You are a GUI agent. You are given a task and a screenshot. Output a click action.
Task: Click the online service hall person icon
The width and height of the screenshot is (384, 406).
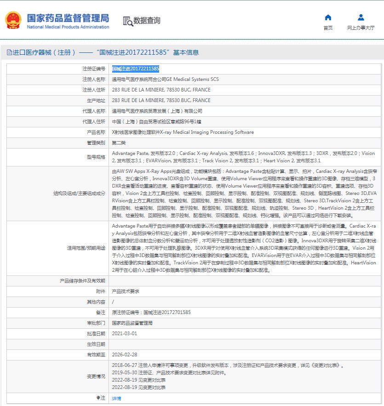click(361, 17)
